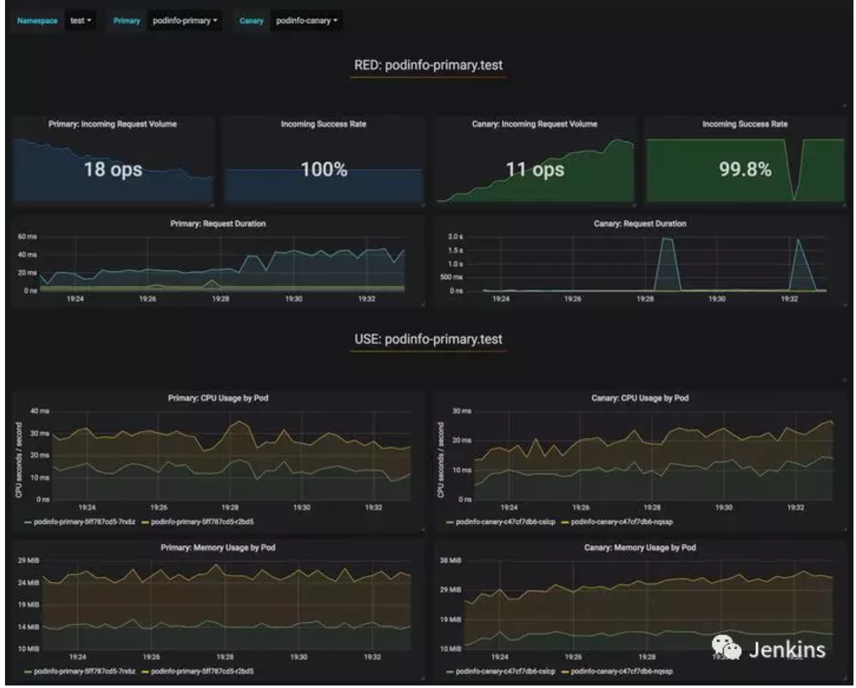Toggle series podinfo-primary-5ff787cd5-r2bd5 in Primary CPU legend
This screenshot has height=688, width=856.
[x=202, y=522]
